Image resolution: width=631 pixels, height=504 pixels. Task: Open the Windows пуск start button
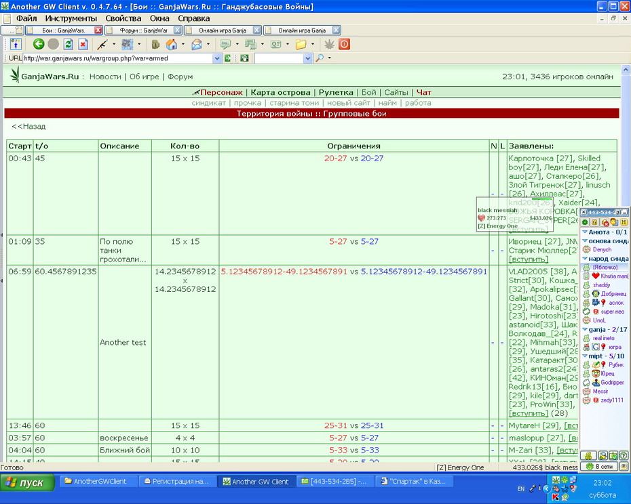click(x=27, y=482)
